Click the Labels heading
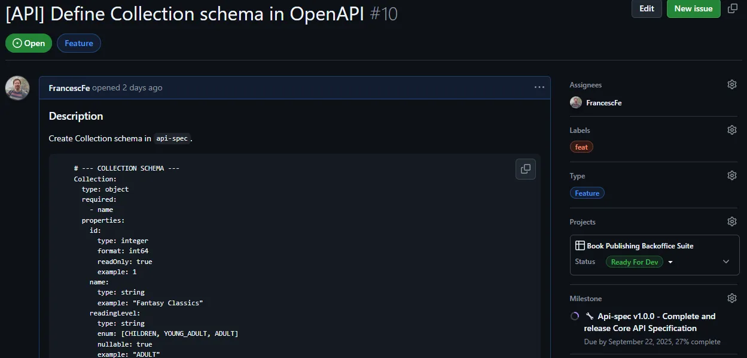747x358 pixels. (580, 130)
